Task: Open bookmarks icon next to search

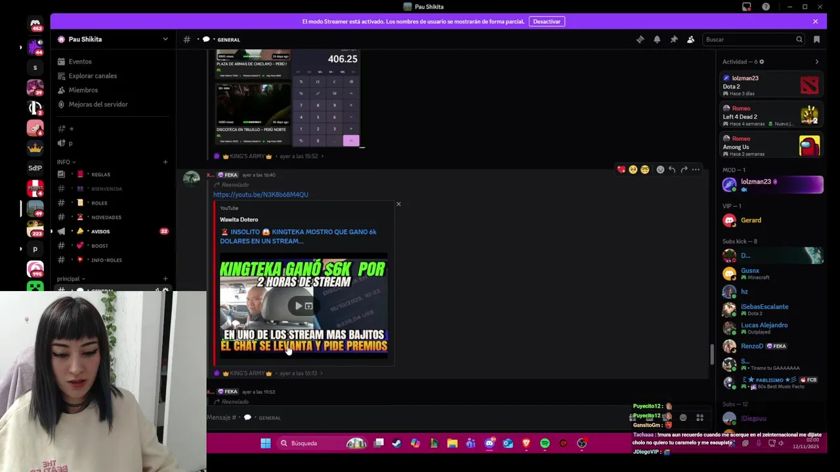Action: (816, 39)
